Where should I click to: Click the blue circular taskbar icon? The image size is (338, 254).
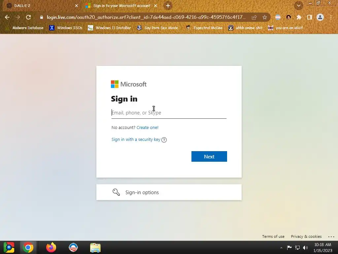pyautogui.click(x=73, y=247)
